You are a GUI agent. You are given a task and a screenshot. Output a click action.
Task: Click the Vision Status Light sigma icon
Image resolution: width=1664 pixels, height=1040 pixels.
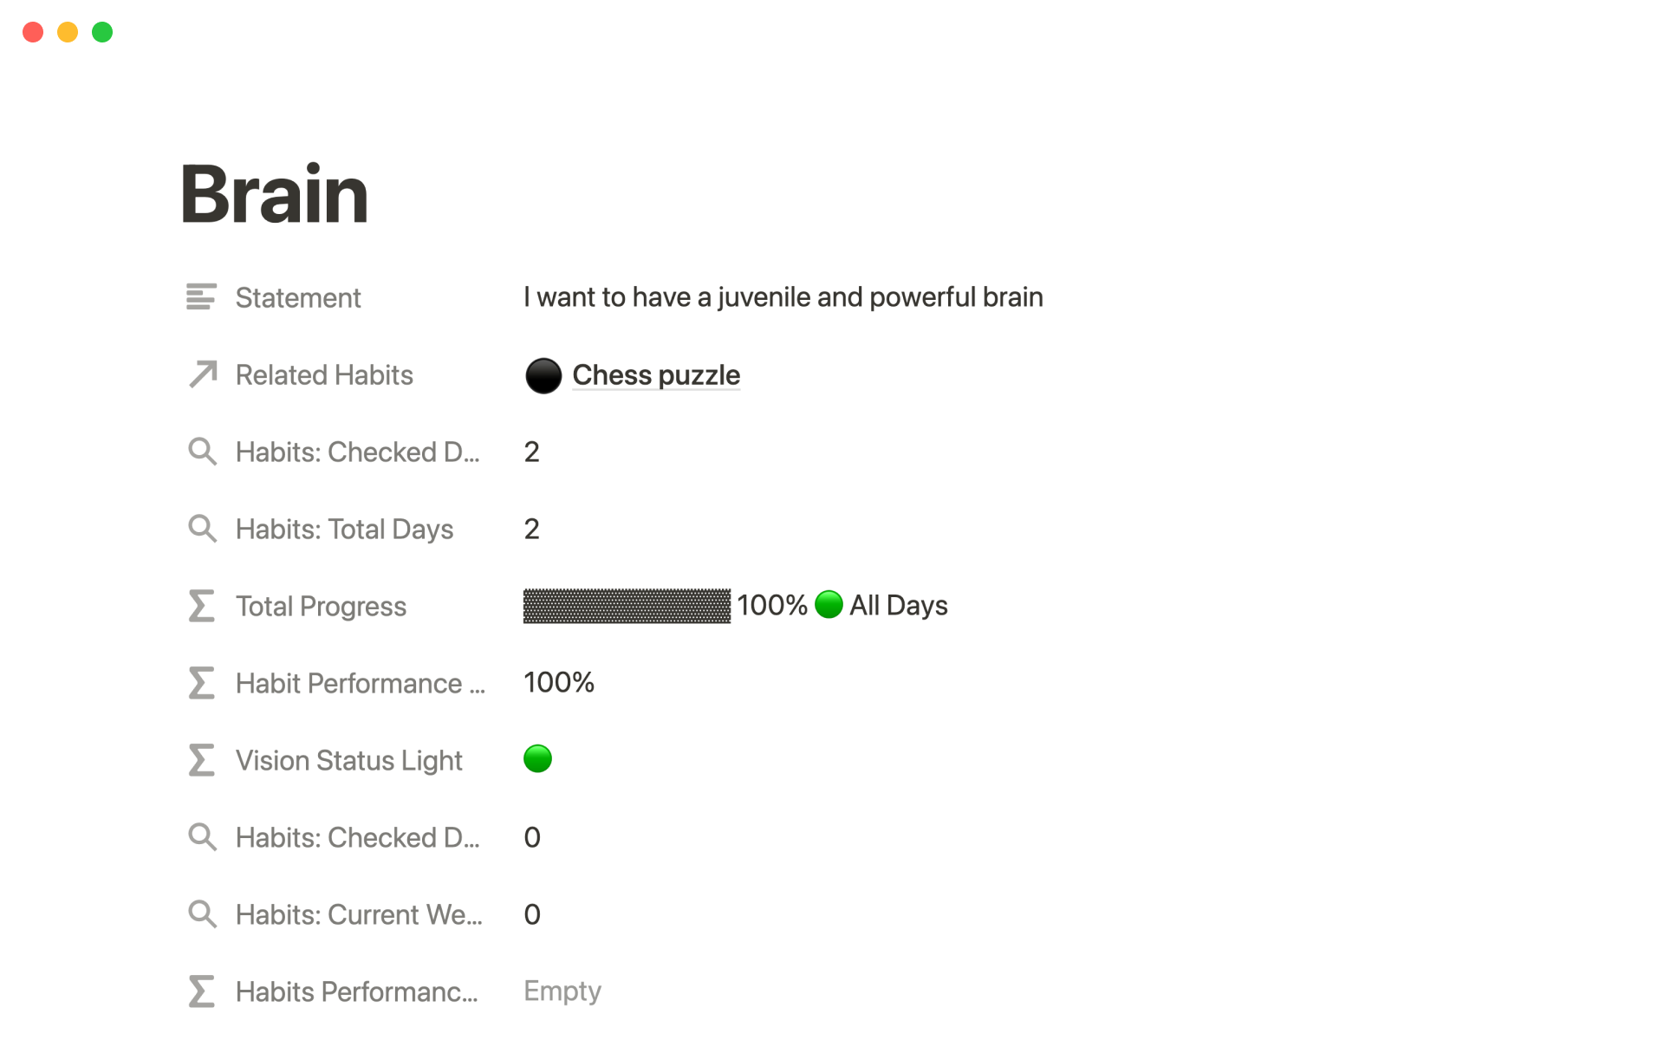(201, 760)
